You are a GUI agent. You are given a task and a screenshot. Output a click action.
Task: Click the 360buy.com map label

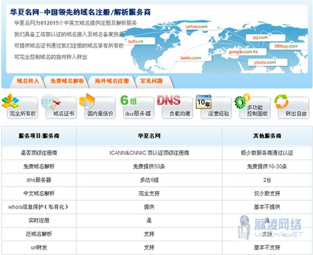[286, 46]
